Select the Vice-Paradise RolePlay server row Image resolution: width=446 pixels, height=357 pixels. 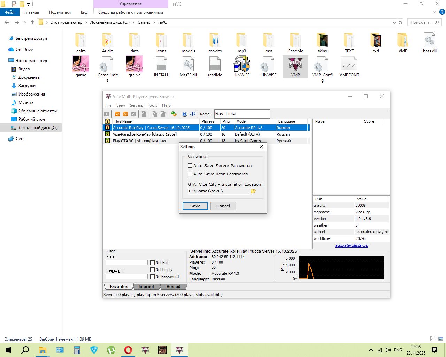pyautogui.click(x=206, y=134)
